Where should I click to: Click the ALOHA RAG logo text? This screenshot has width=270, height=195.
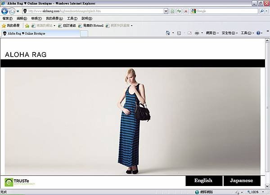(26, 55)
